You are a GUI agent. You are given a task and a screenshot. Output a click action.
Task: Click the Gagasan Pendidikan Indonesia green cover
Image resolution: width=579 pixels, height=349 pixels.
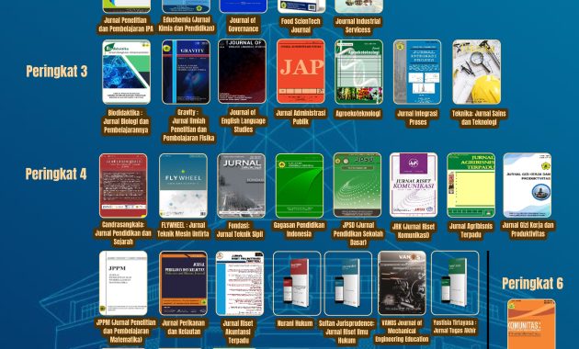(x=300, y=186)
